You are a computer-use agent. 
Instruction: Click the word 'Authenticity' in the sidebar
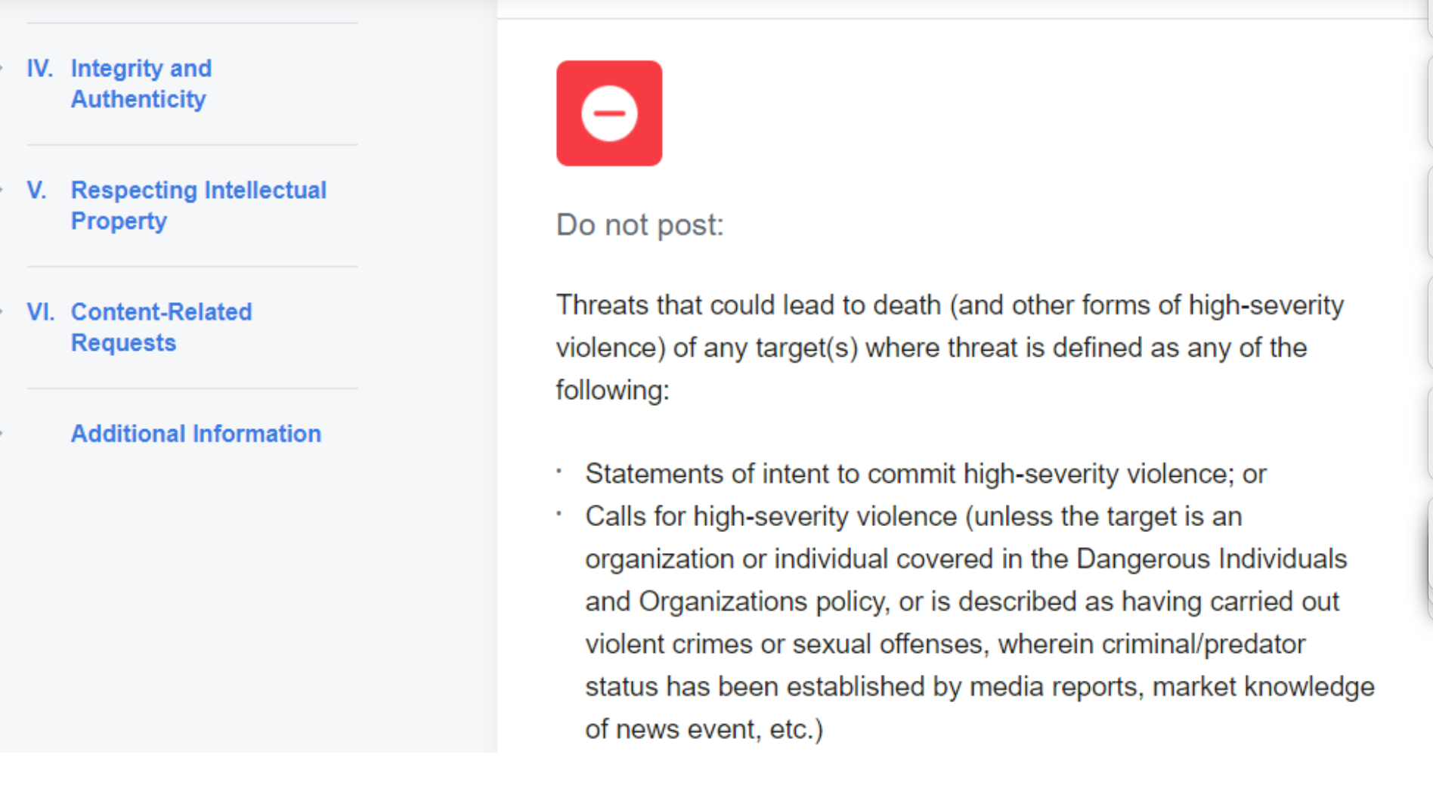138,99
